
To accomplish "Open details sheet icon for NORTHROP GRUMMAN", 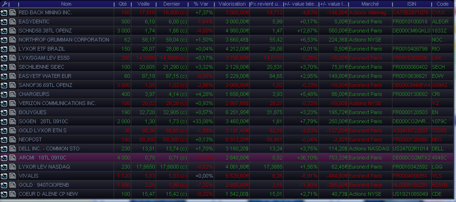I will point(12,40).
